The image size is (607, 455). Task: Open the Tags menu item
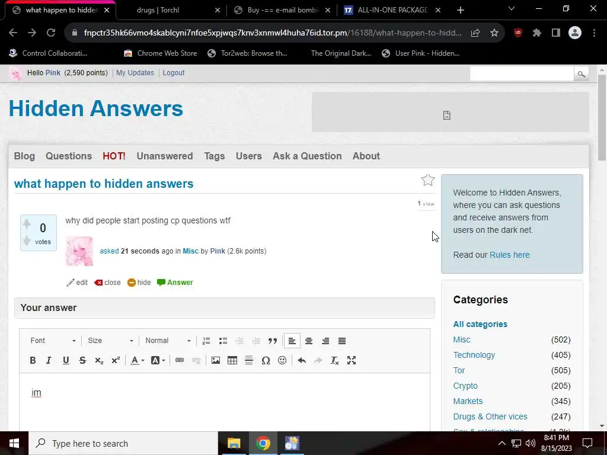215,156
